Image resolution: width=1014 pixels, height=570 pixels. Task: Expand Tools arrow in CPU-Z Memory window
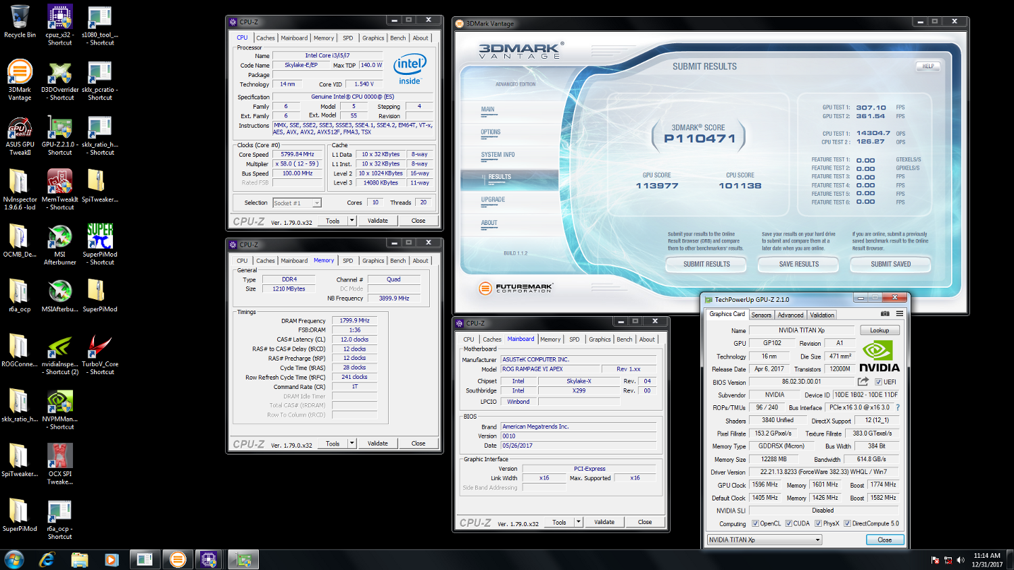(352, 443)
